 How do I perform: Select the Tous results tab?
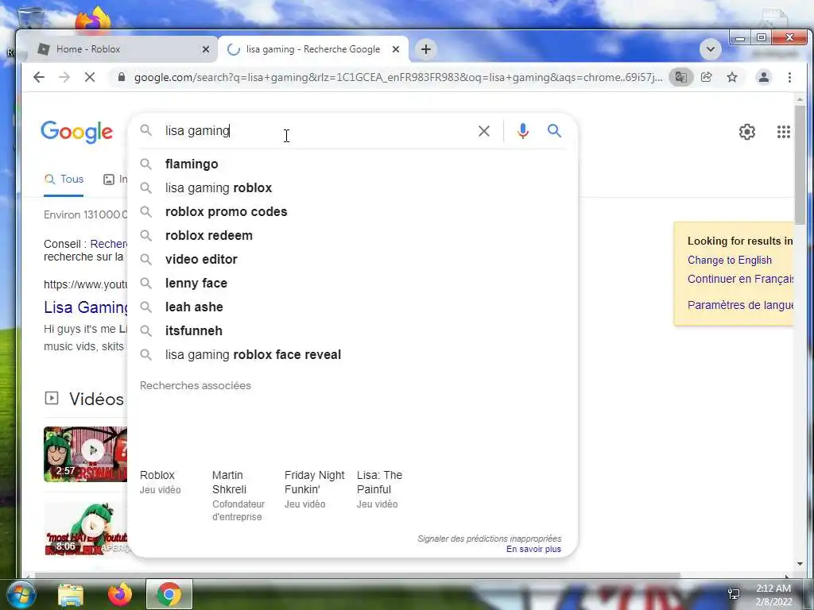[64, 180]
